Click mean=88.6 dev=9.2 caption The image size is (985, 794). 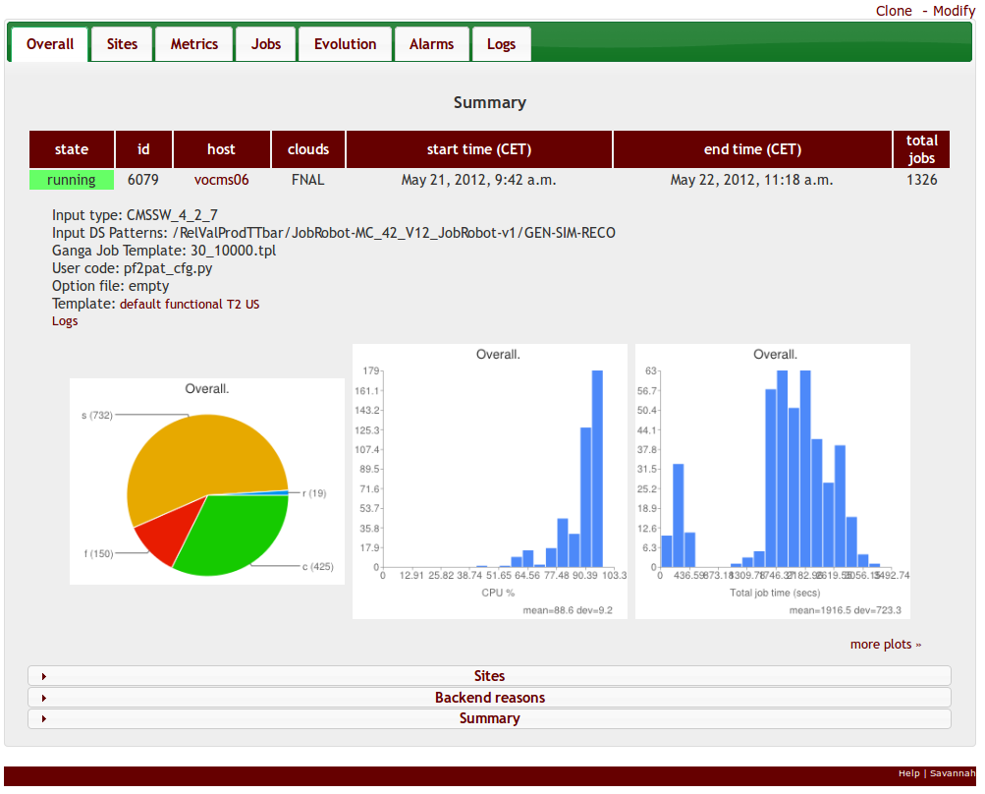pyautogui.click(x=568, y=610)
